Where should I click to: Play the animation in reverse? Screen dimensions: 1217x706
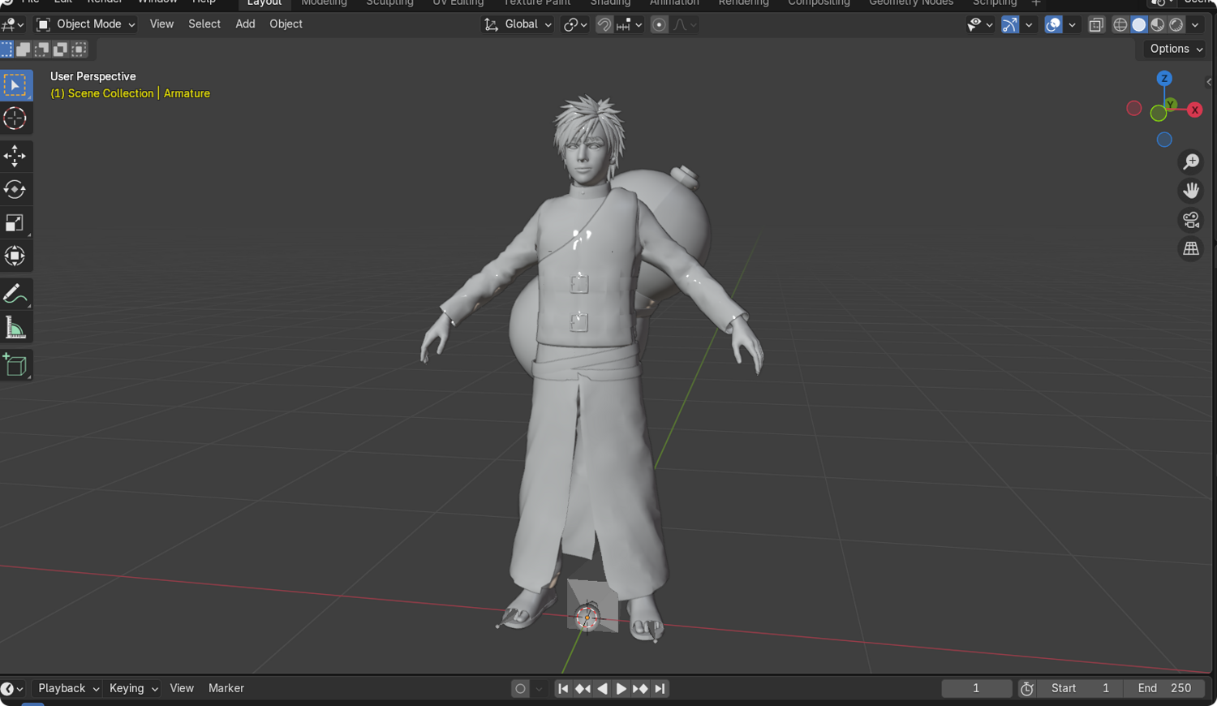point(602,688)
